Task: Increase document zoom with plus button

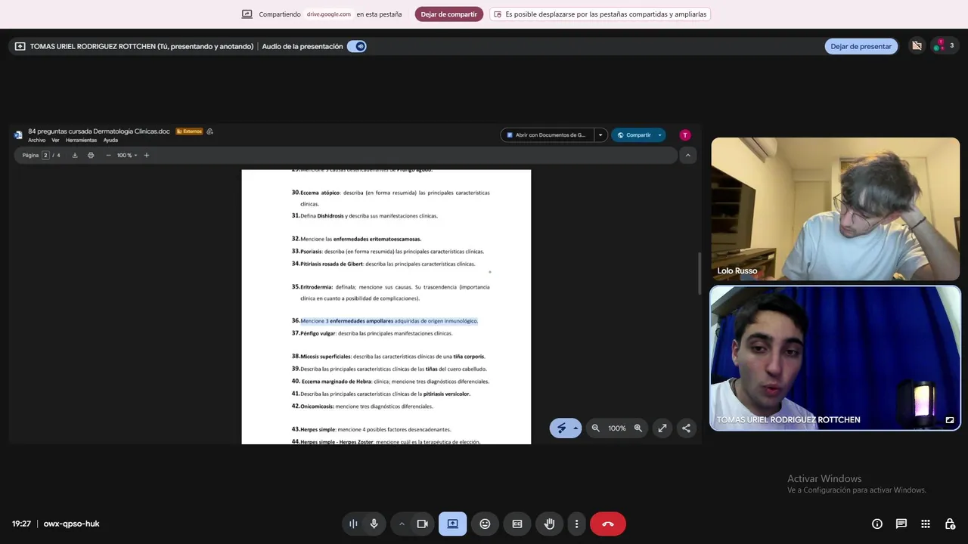Action: tap(147, 155)
